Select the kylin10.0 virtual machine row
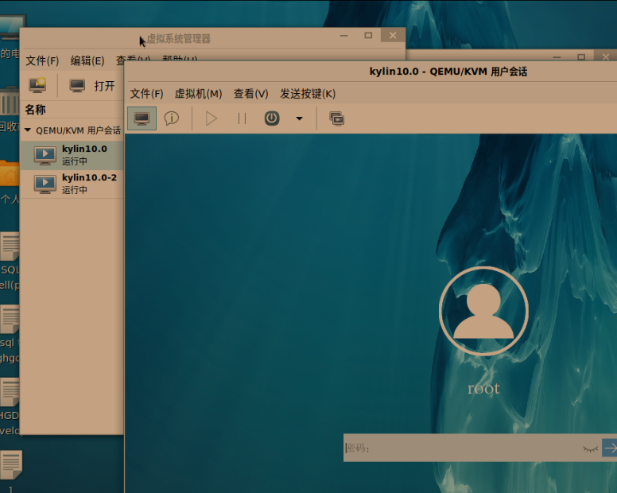The height and width of the screenshot is (493, 617). [72, 155]
